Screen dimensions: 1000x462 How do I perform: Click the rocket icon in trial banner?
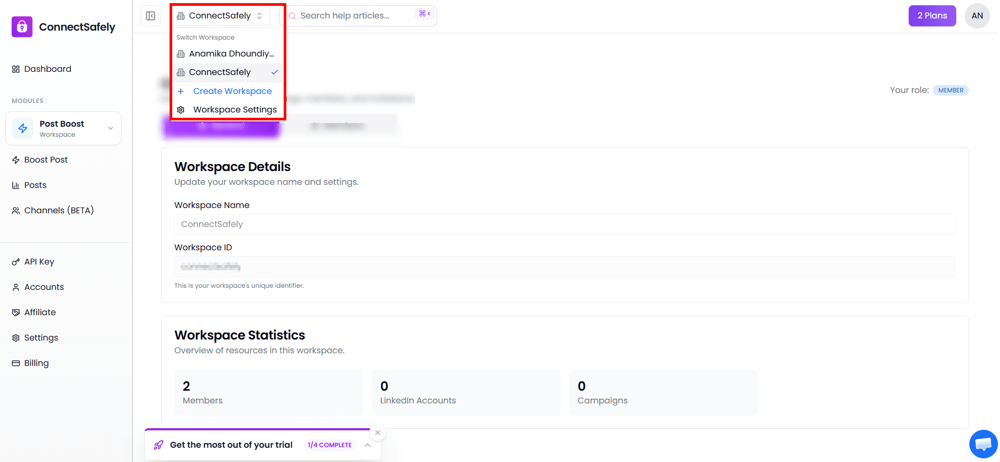point(158,445)
